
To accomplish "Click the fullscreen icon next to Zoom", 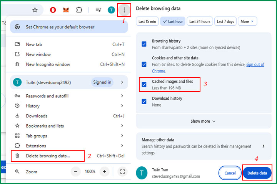I will coord(122,172).
